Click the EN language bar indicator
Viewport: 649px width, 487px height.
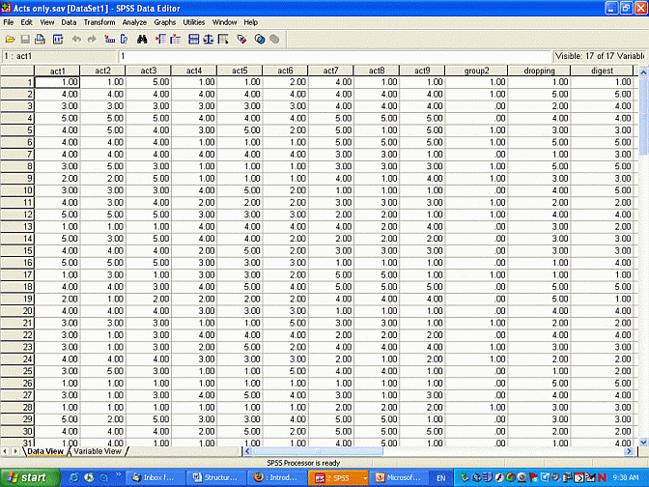(x=440, y=478)
